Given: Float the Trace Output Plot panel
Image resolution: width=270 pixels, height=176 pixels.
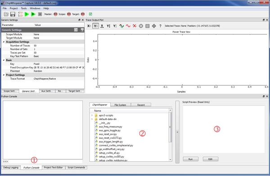Looking at the screenshot, I should pyautogui.click(x=264, y=20).
